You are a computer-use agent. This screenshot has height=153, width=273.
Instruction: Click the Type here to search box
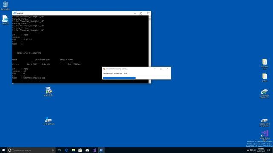pyautogui.click(x=31, y=150)
